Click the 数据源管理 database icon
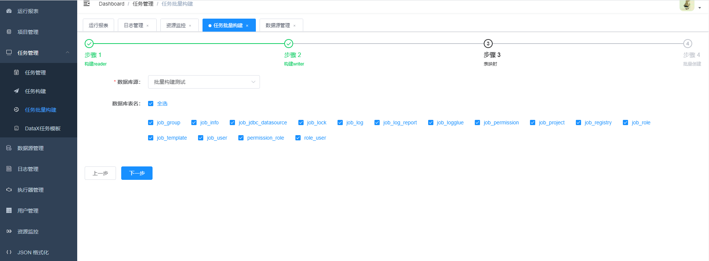Image resolution: width=709 pixels, height=261 pixels. click(9, 148)
